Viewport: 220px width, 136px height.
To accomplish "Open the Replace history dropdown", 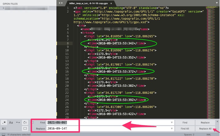I will pos(172,129).
